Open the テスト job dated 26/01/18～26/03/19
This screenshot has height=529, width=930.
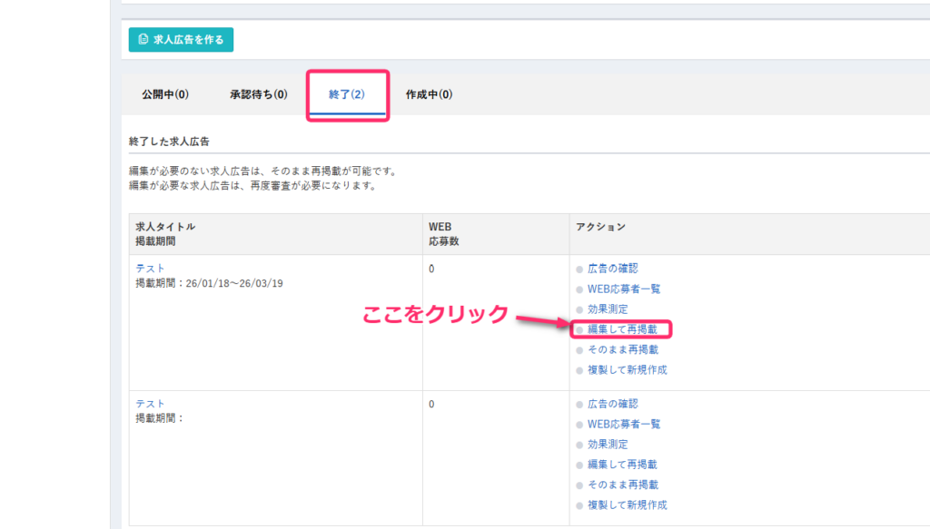pyautogui.click(x=150, y=269)
